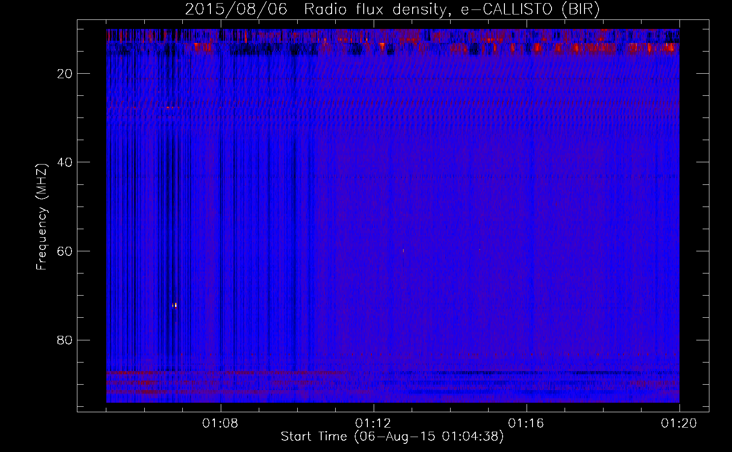Select the 80 MHz frequency tick label

click(x=65, y=340)
